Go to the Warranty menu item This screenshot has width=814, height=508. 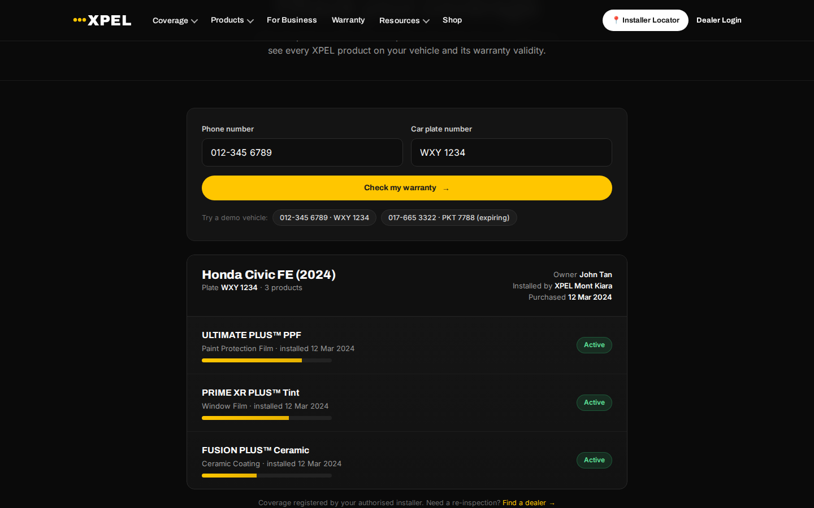click(348, 20)
